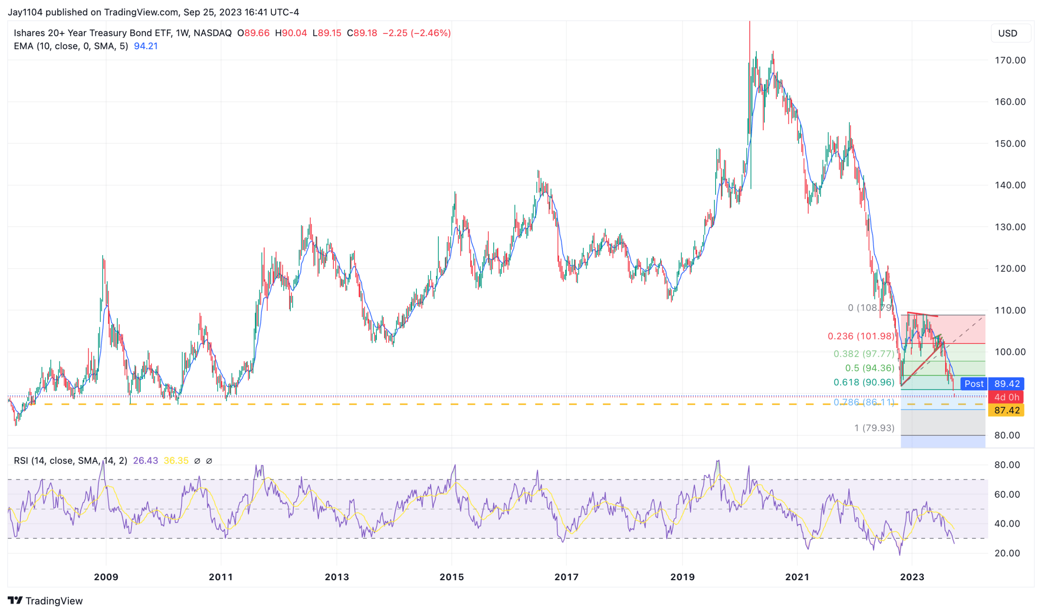Click the 80.00 price axis label

(1007, 435)
